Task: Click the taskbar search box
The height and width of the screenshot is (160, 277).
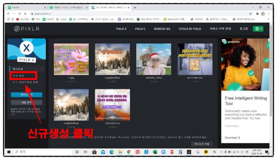Action: (43, 152)
